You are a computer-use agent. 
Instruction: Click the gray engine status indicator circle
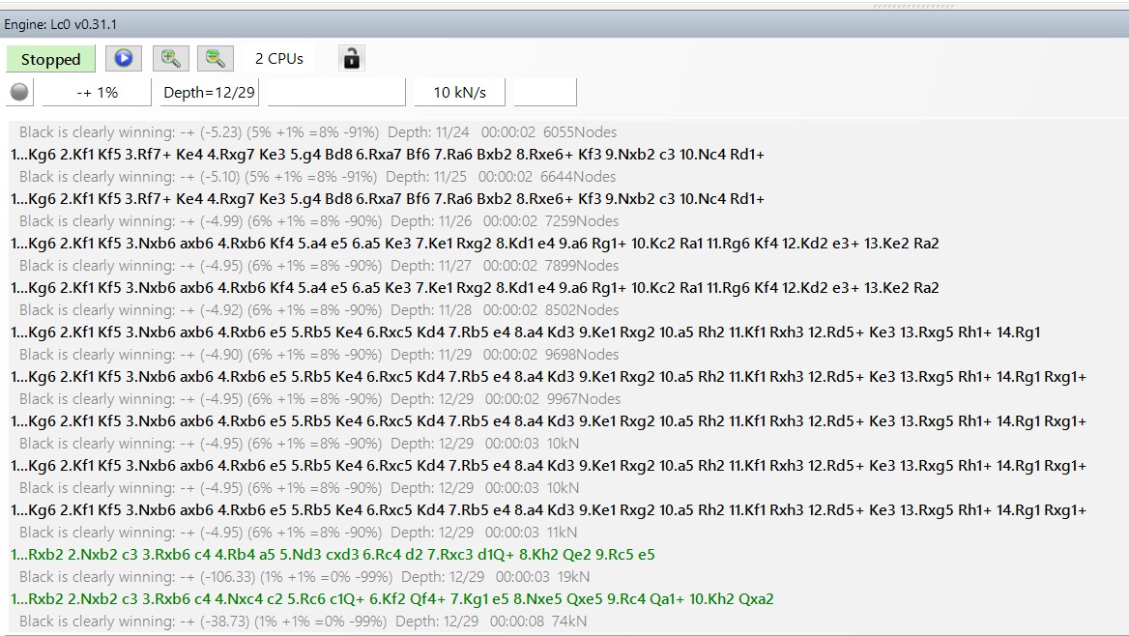(x=19, y=93)
